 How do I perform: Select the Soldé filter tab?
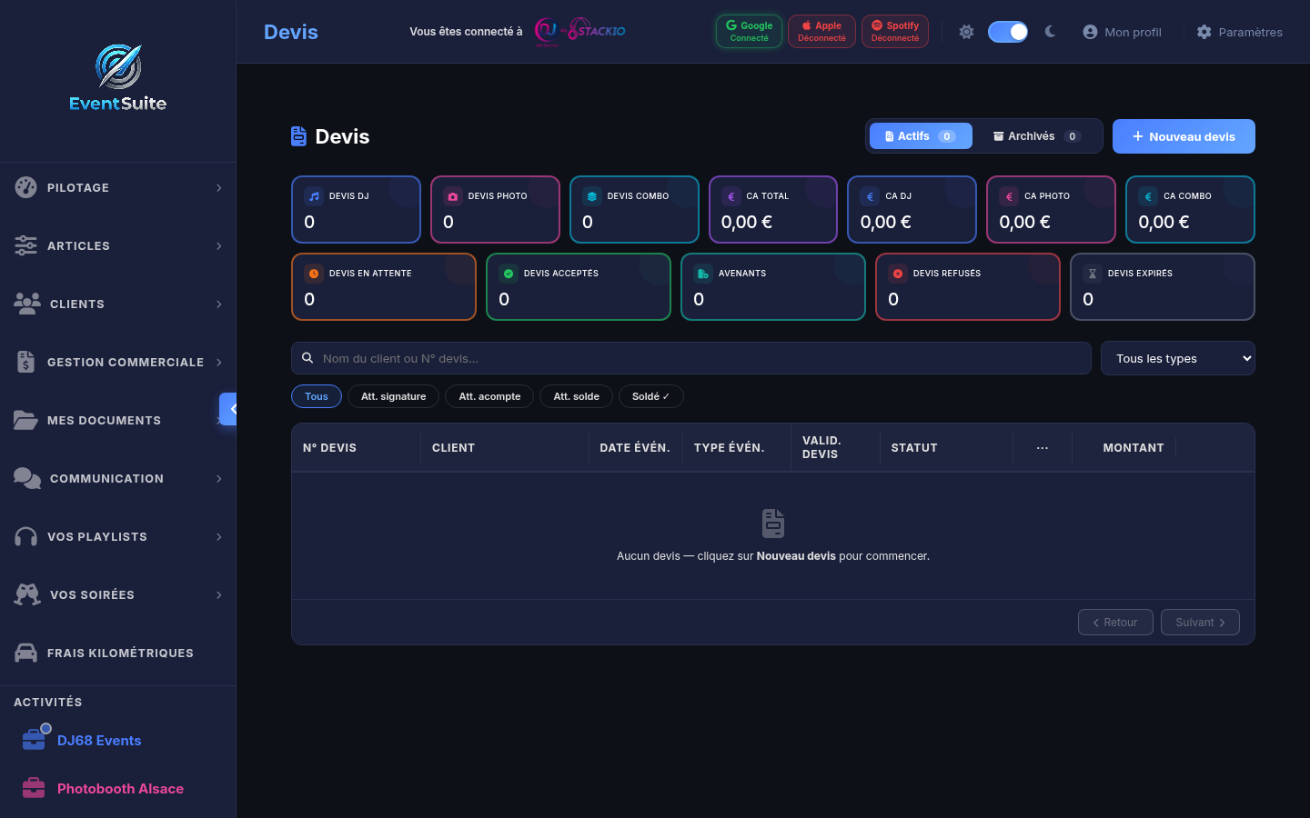(x=651, y=396)
